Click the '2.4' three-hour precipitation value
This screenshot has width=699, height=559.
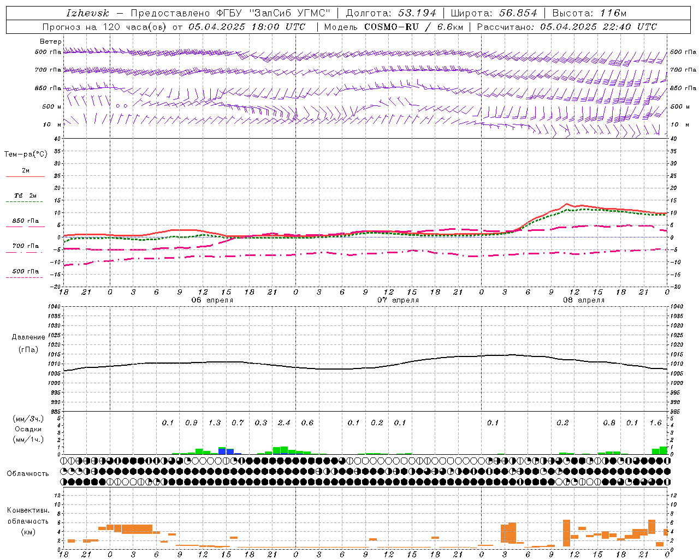click(x=284, y=423)
